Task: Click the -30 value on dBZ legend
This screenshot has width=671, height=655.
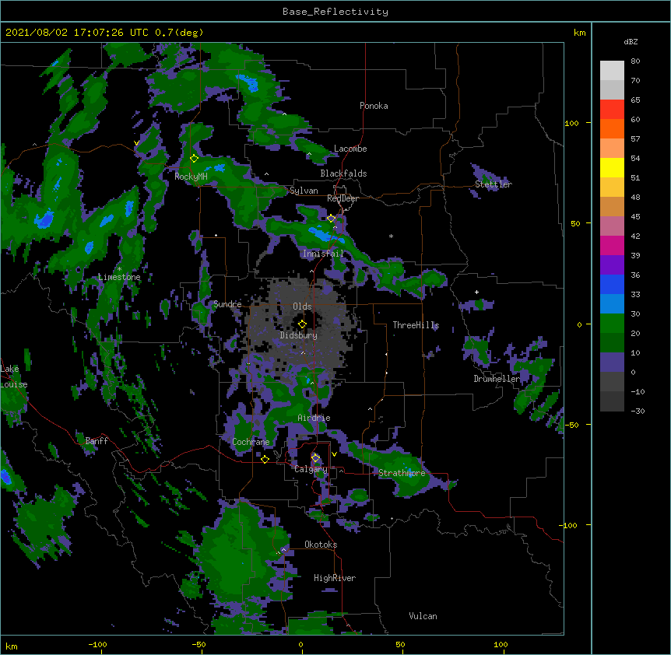Action: (x=638, y=412)
